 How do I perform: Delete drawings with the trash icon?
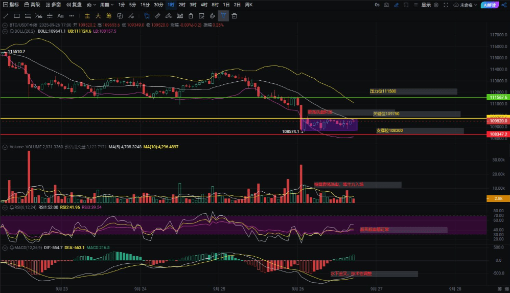point(234,16)
